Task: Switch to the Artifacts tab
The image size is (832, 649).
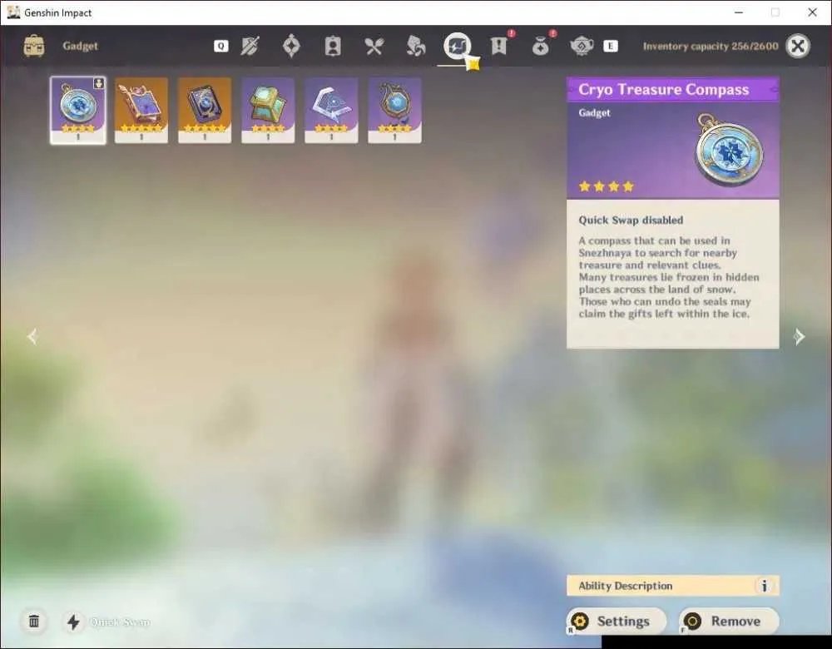Action: (x=291, y=46)
